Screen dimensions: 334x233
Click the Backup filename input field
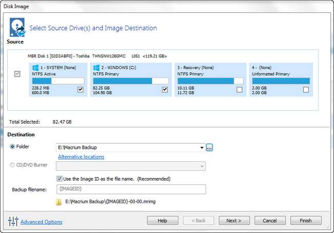coord(131,189)
